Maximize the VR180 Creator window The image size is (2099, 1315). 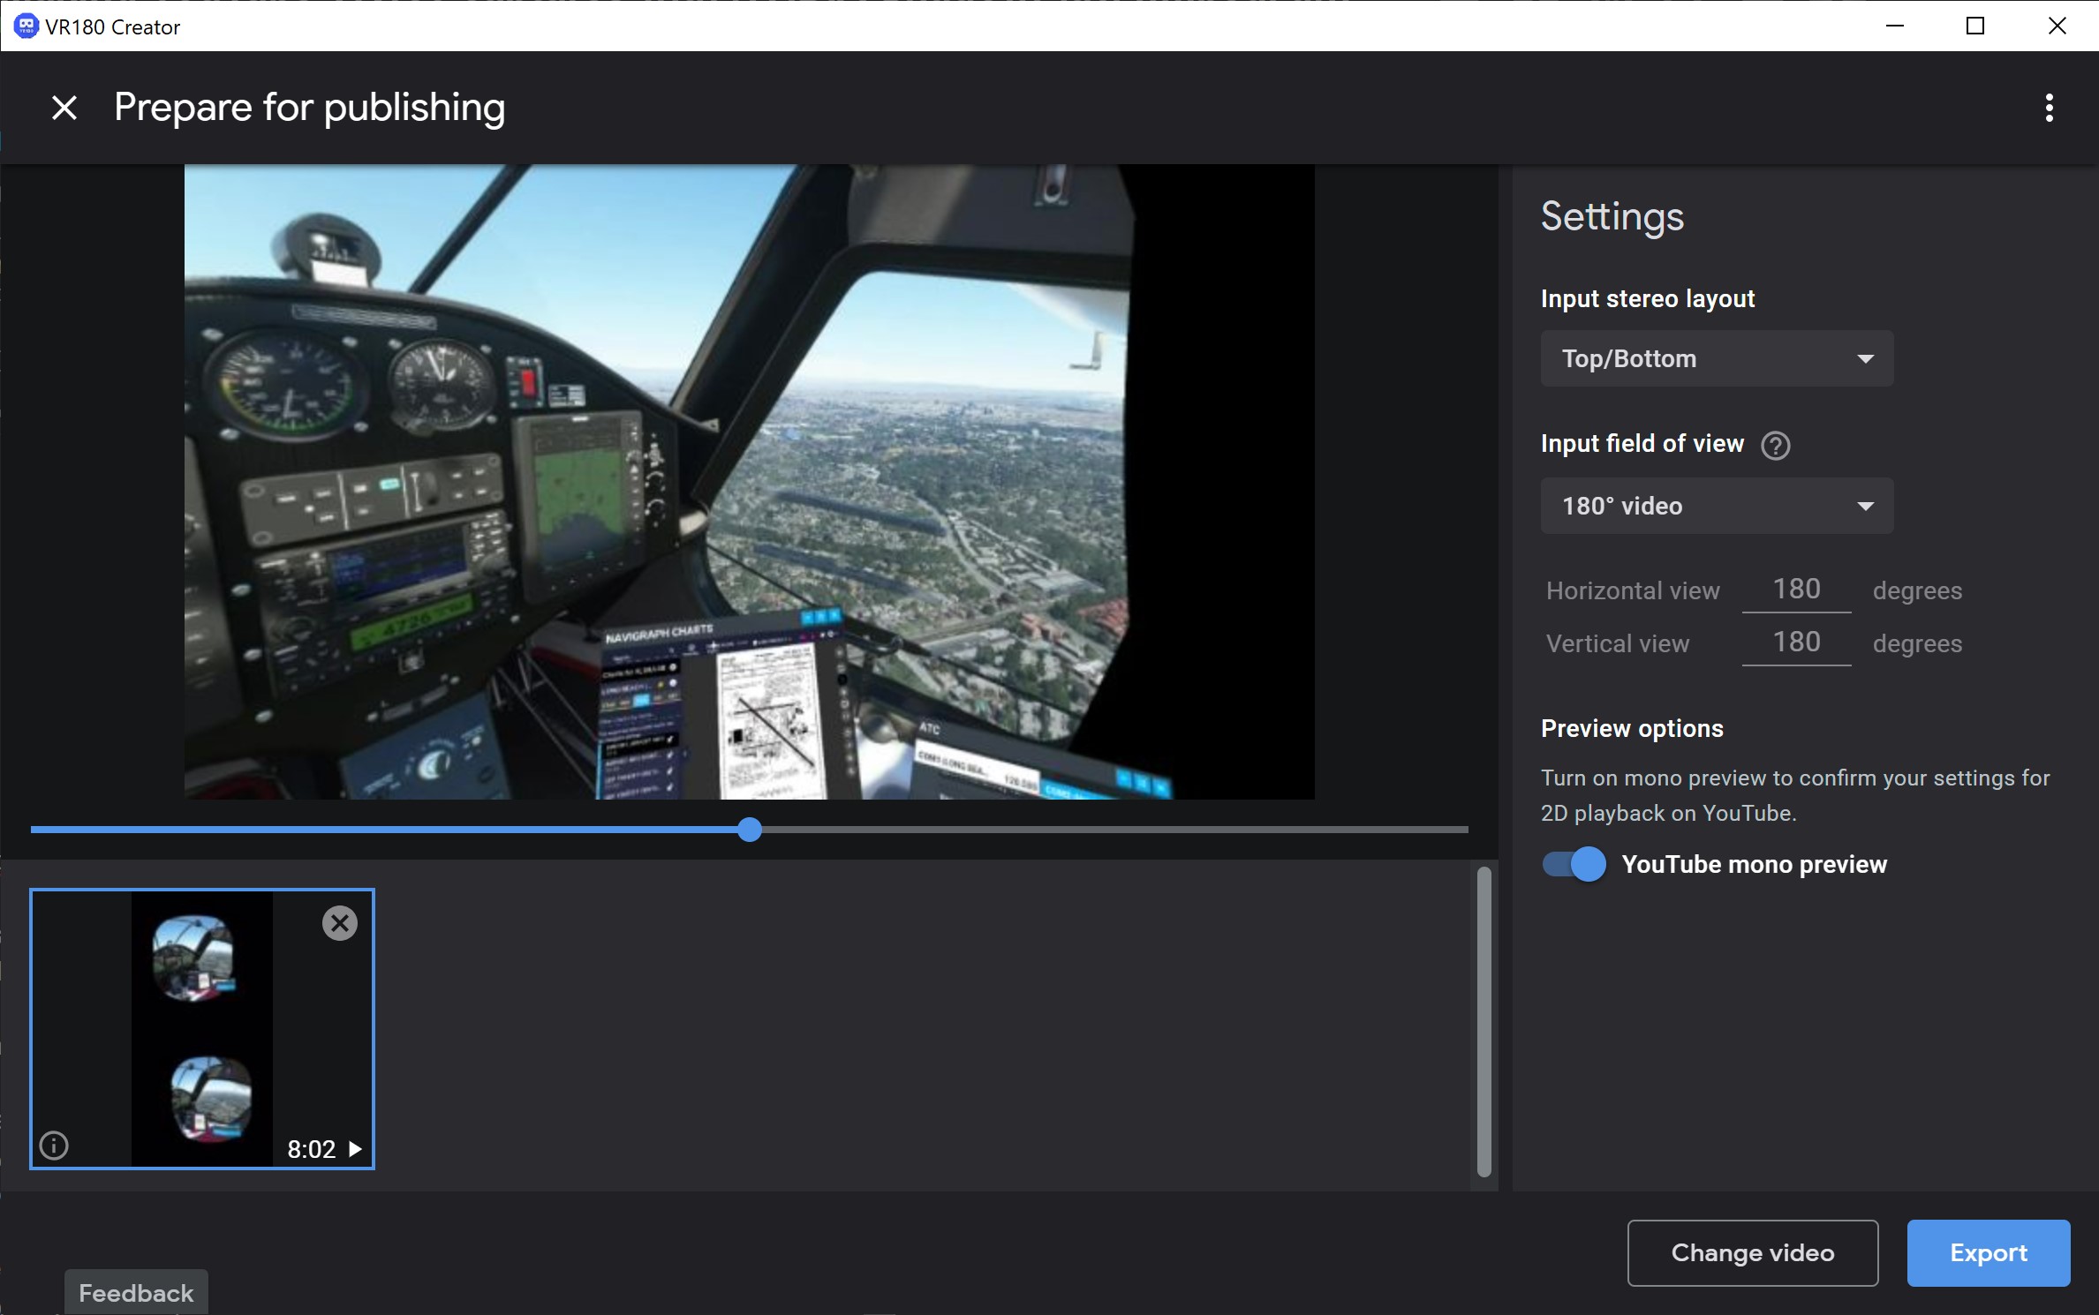(1975, 26)
